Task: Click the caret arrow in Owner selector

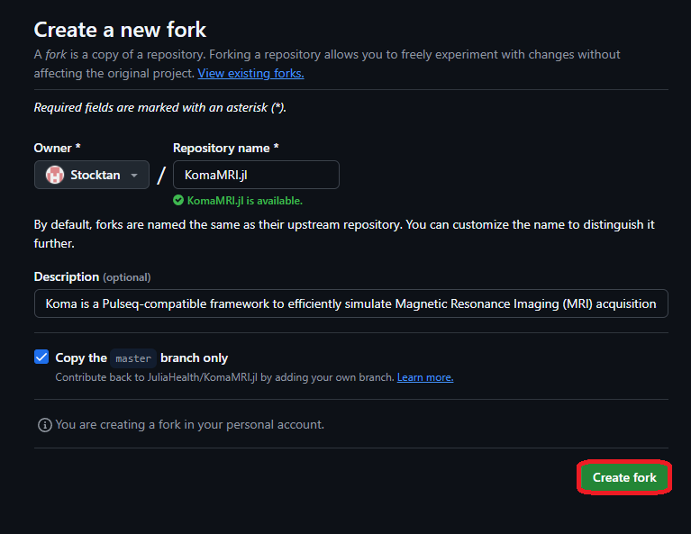Action: coord(134,176)
